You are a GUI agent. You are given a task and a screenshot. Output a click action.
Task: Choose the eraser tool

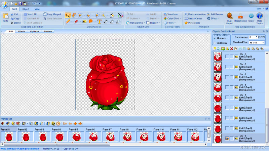[x=76, y=22]
